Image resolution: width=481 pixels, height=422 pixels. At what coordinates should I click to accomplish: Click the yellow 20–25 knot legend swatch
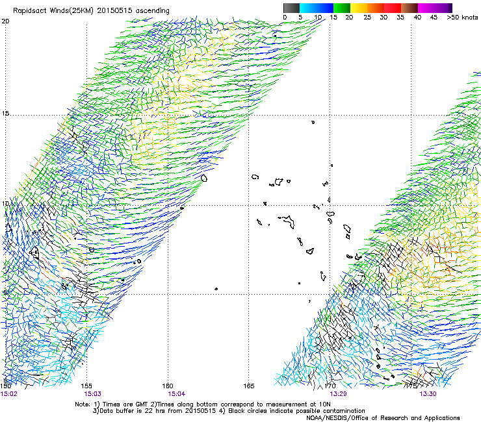click(359, 8)
